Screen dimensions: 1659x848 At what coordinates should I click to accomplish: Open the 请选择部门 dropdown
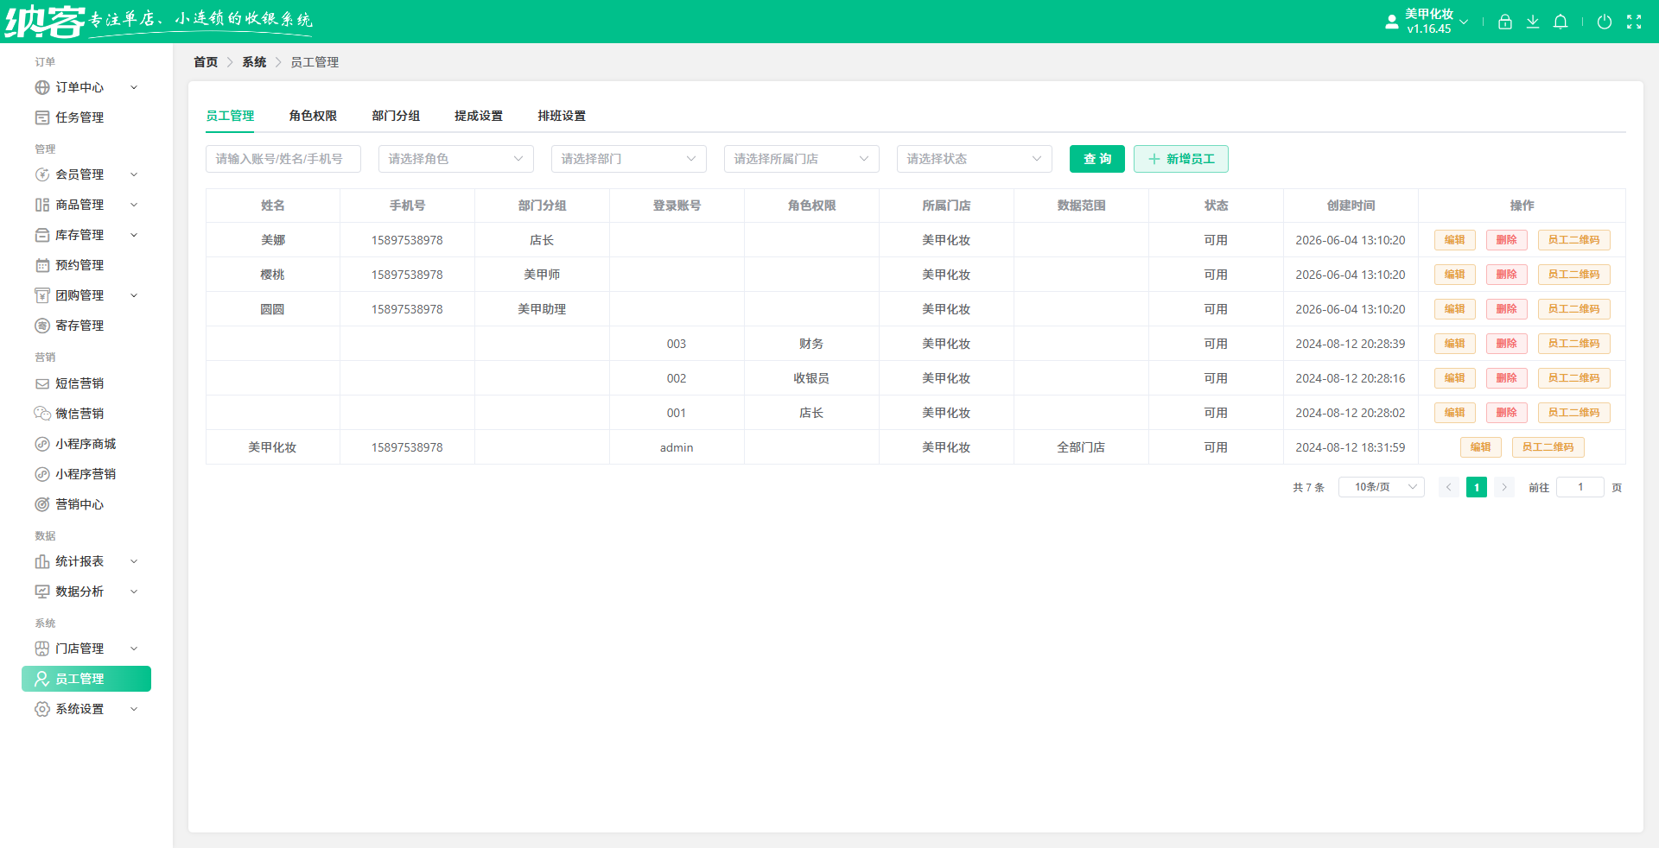tap(628, 159)
